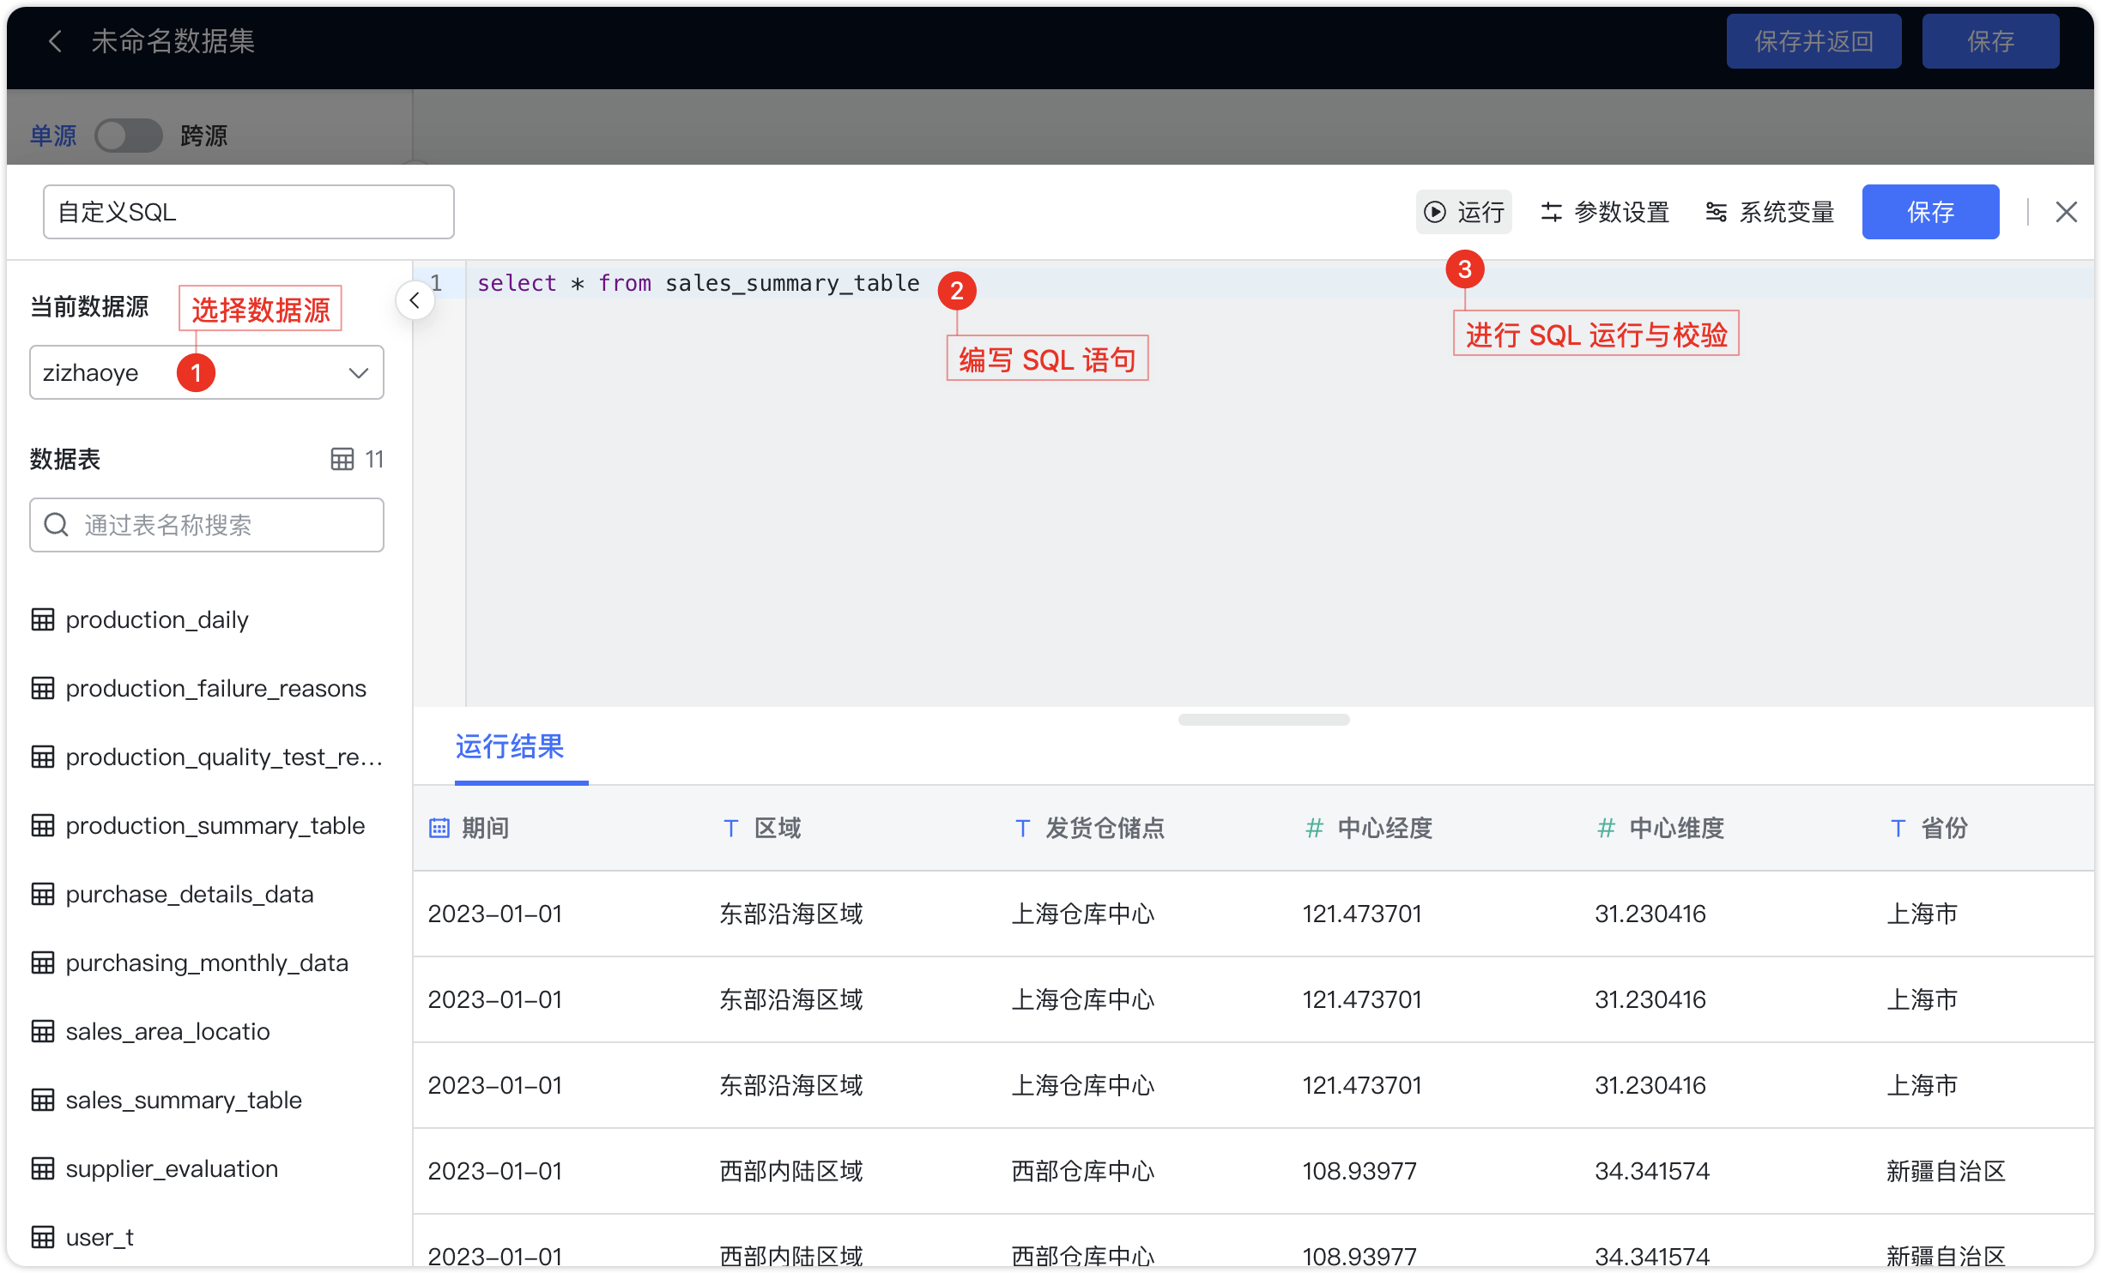Click the text type icon of 发货仓储点
The height and width of the screenshot is (1273, 2101).
point(1023,828)
